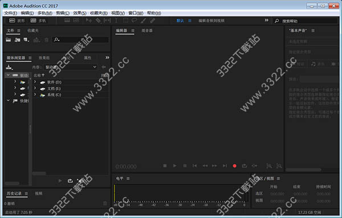This screenshot has width=342, height=218.
Task: Select the Razor tool in toolbar
Action: coord(99,20)
